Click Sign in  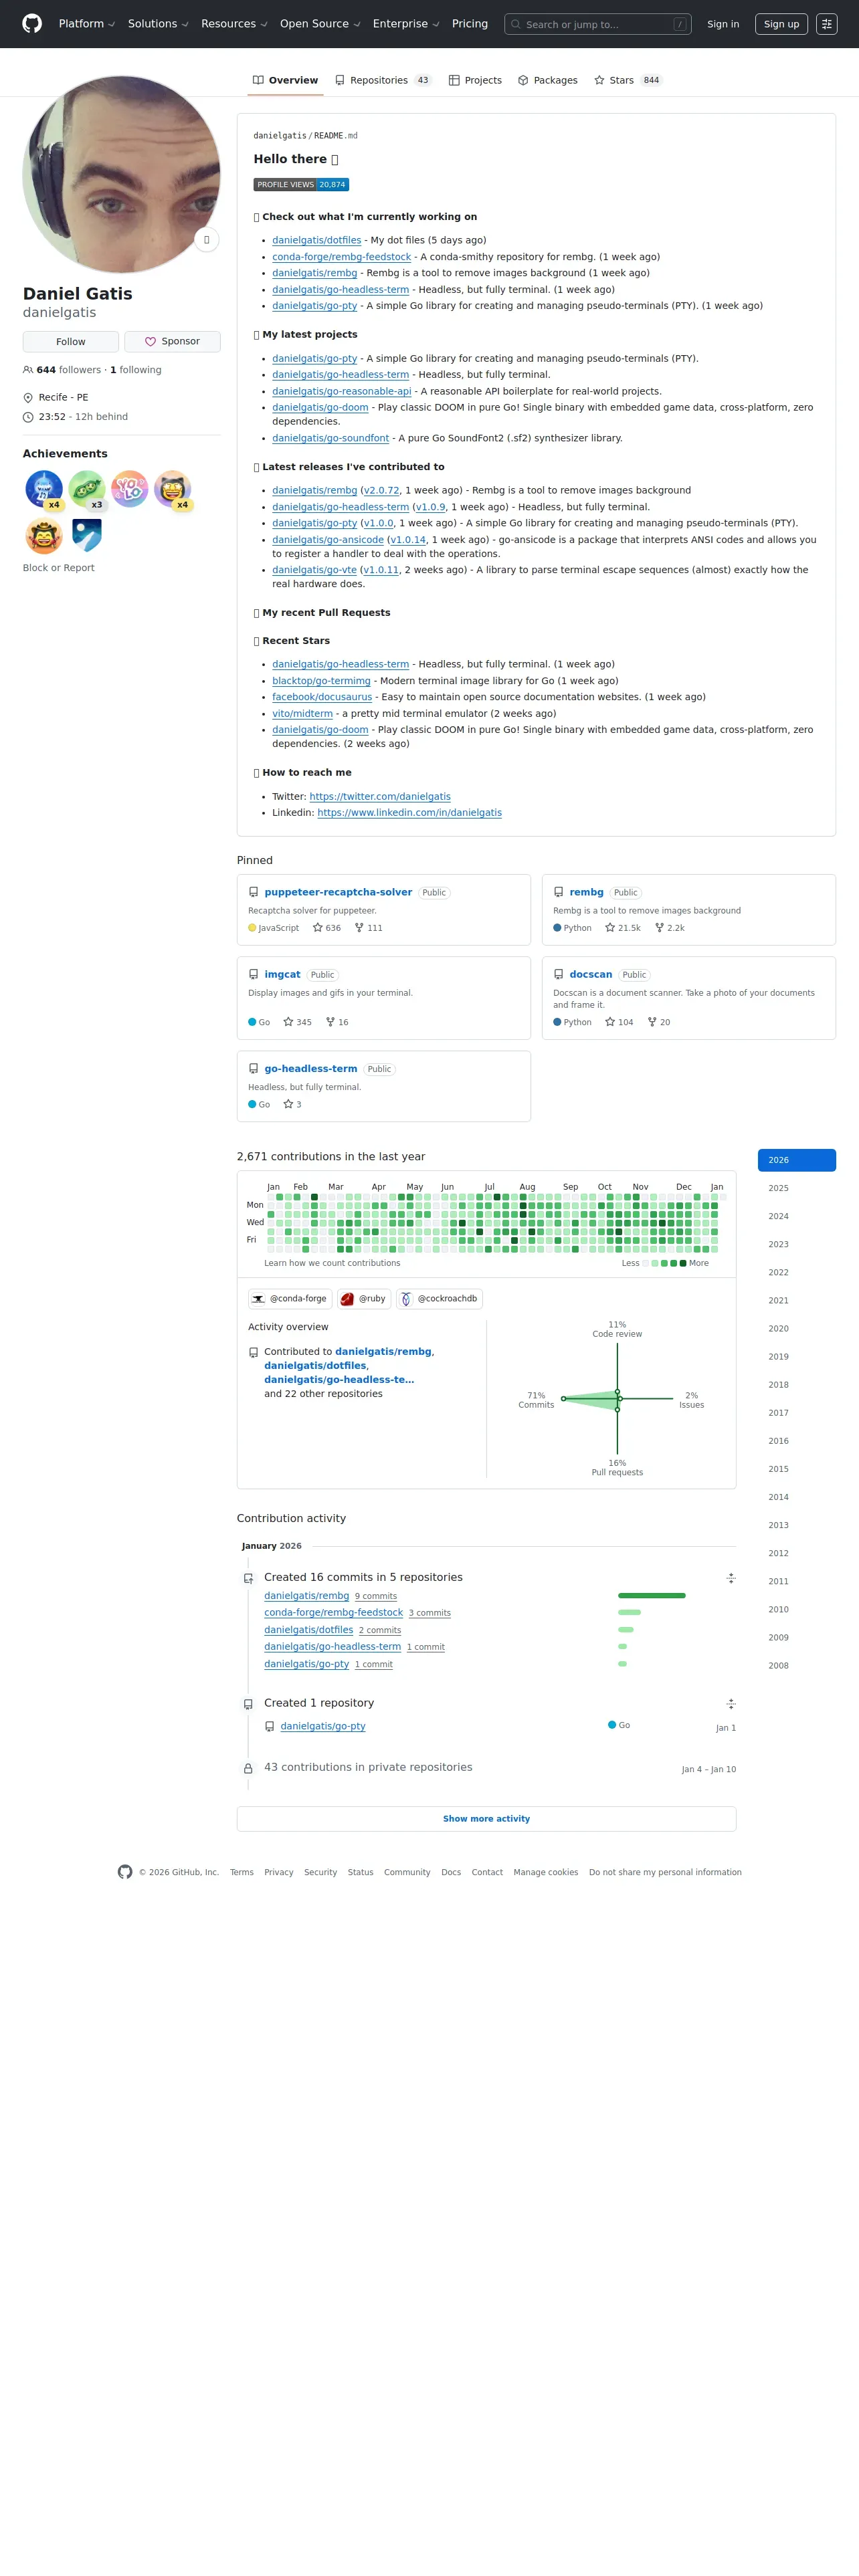pyautogui.click(x=723, y=24)
